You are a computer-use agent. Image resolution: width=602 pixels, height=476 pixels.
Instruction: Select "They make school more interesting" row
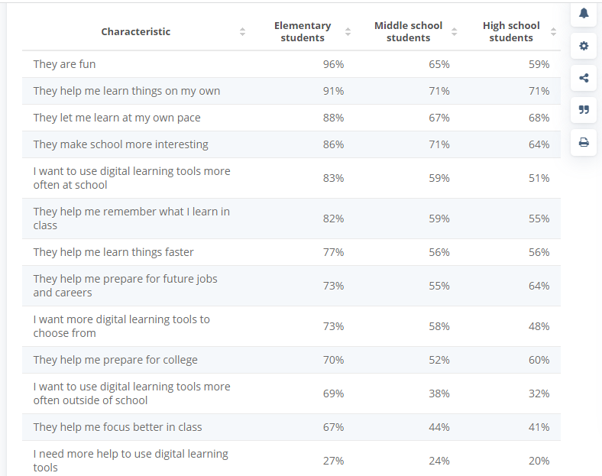121,144
